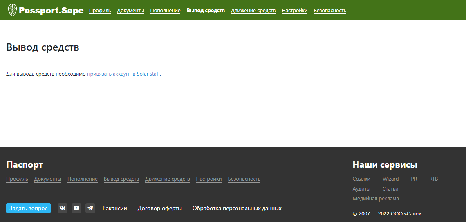Image resolution: width=466 pixels, height=222 pixels.
Task: Click the Passport.Sape logo
Action: point(45,10)
